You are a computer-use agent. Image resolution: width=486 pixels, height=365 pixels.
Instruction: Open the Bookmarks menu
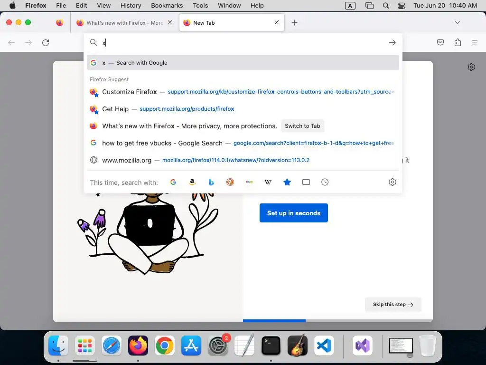pyautogui.click(x=167, y=6)
